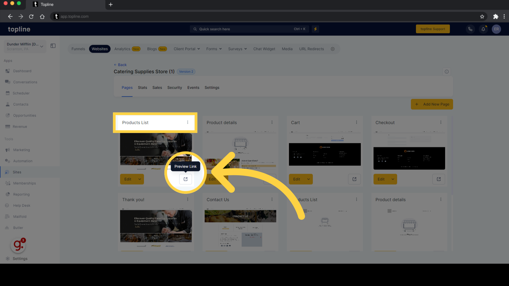The image size is (509, 286).
Task: Click the notification bell icon
Action: click(x=484, y=29)
